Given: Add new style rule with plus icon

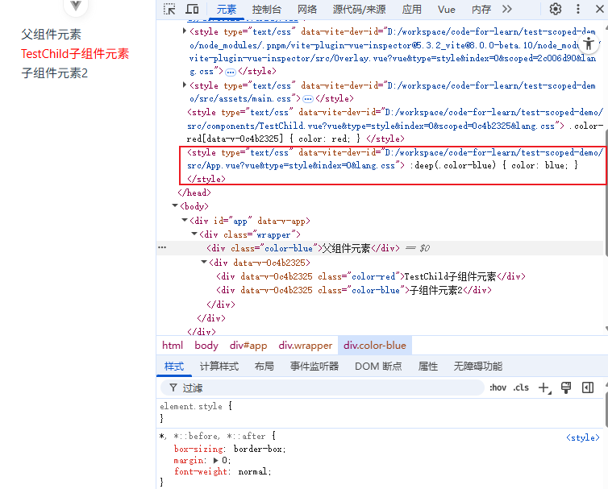Looking at the screenshot, I should pyautogui.click(x=543, y=387).
